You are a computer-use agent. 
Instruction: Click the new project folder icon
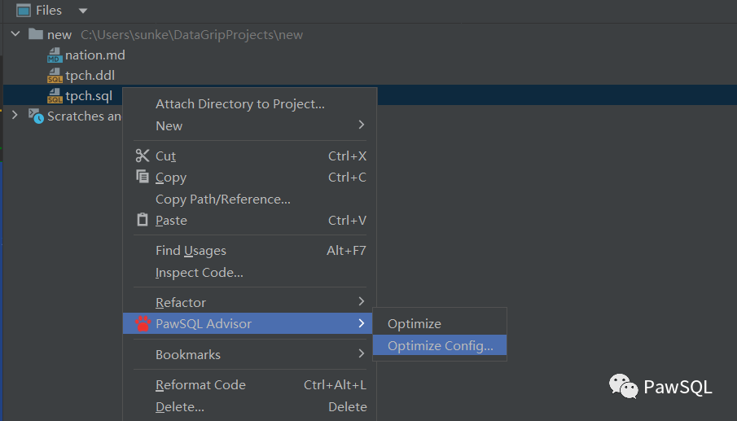click(36, 34)
